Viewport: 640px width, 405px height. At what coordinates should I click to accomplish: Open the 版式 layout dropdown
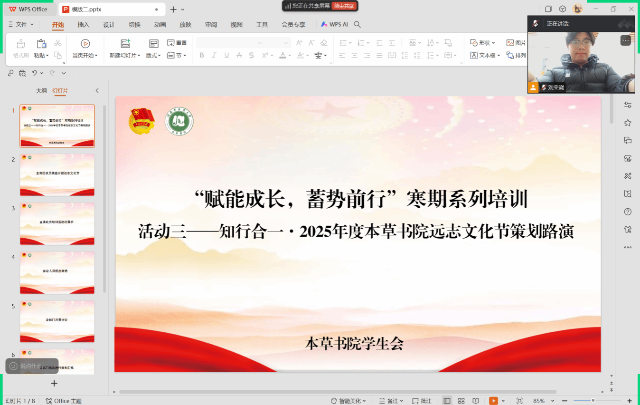coord(153,56)
